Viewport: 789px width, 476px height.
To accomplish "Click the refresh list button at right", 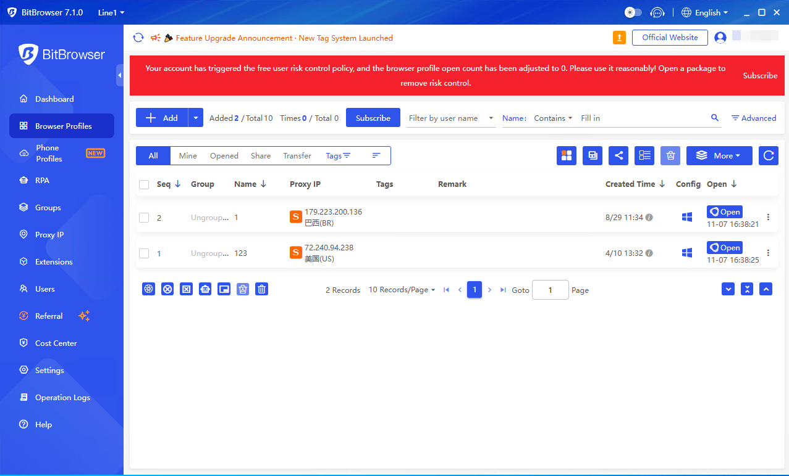I will (769, 155).
